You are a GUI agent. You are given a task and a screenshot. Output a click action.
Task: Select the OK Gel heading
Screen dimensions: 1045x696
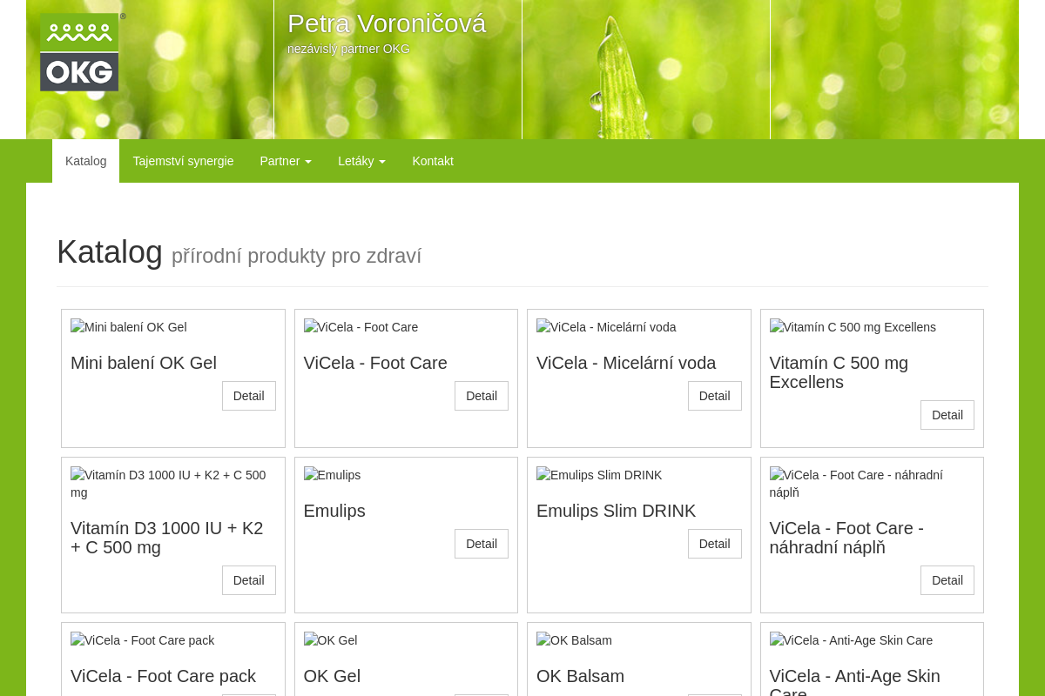332,676
